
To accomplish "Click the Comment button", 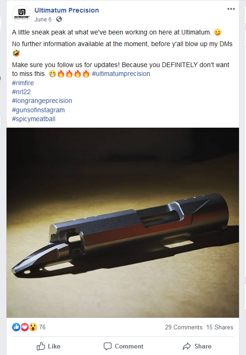I will [x=123, y=346].
